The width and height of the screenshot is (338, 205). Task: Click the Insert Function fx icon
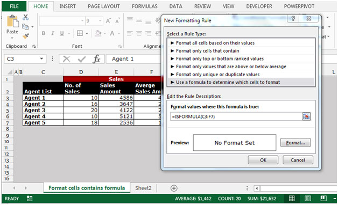coord(96,59)
